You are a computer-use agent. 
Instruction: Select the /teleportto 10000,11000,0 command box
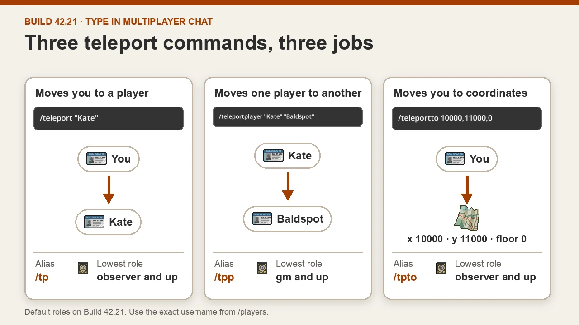[467, 118]
